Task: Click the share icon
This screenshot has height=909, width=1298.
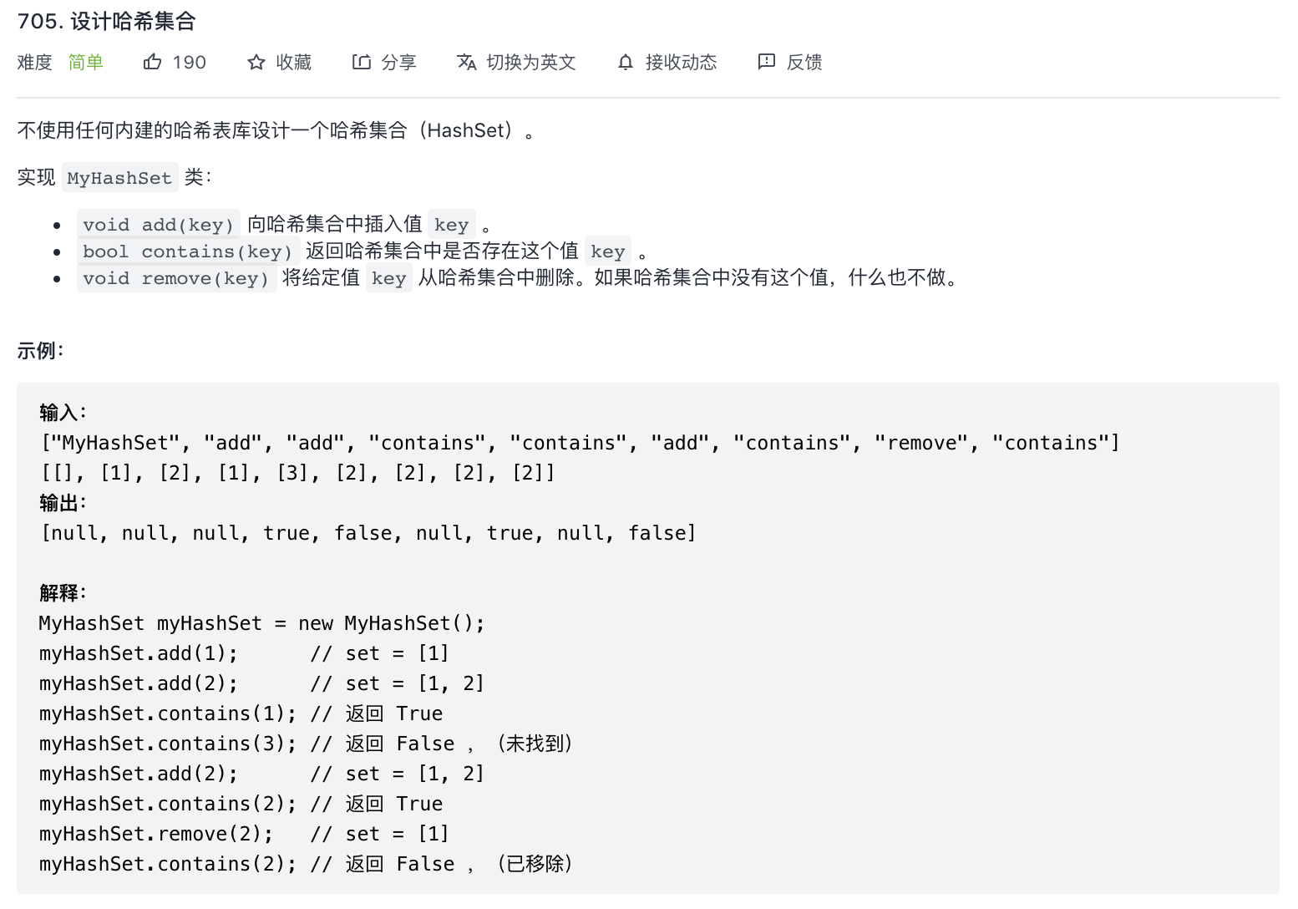Action: pyautogui.click(x=361, y=62)
